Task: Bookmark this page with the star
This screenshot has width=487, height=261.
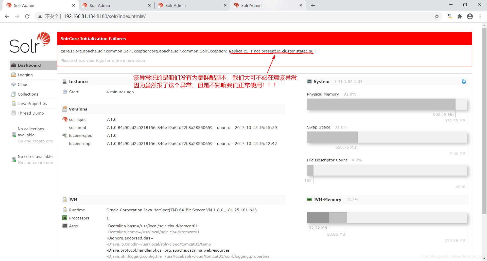Action: [x=437, y=16]
